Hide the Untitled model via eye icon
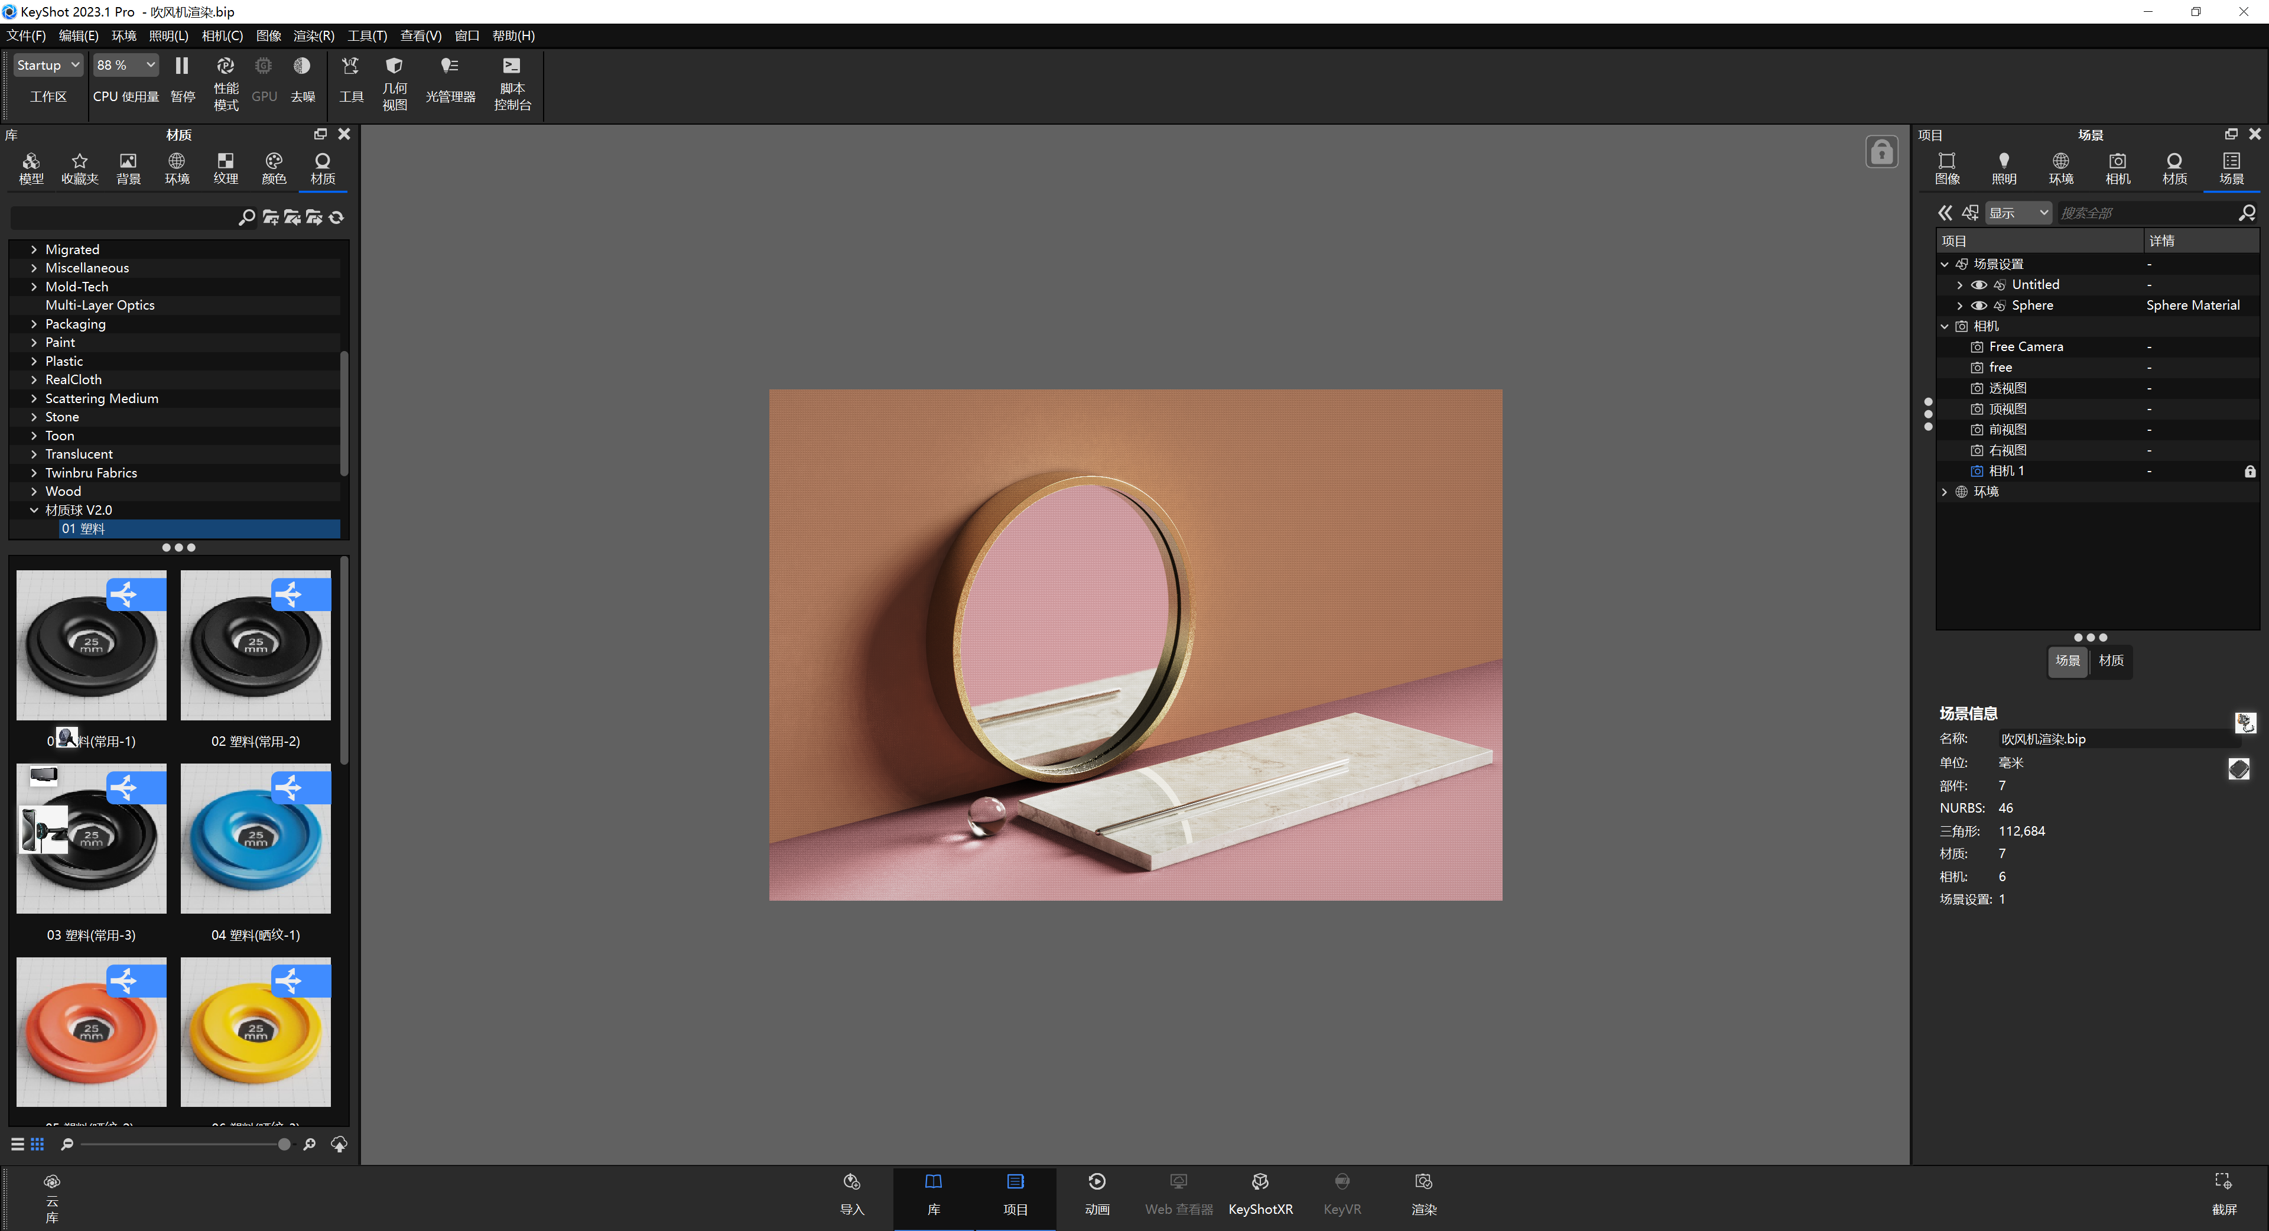Screen dimensions: 2269x1231 click(1978, 285)
